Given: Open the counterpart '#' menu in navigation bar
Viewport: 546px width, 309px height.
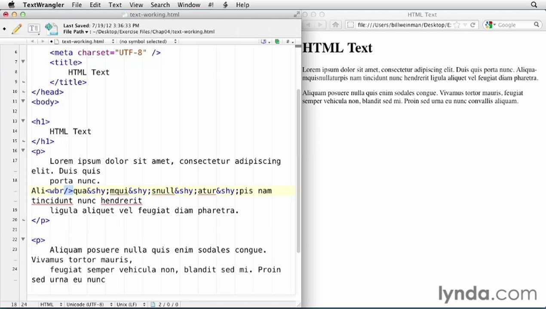Looking at the screenshot, I should tap(290, 42).
